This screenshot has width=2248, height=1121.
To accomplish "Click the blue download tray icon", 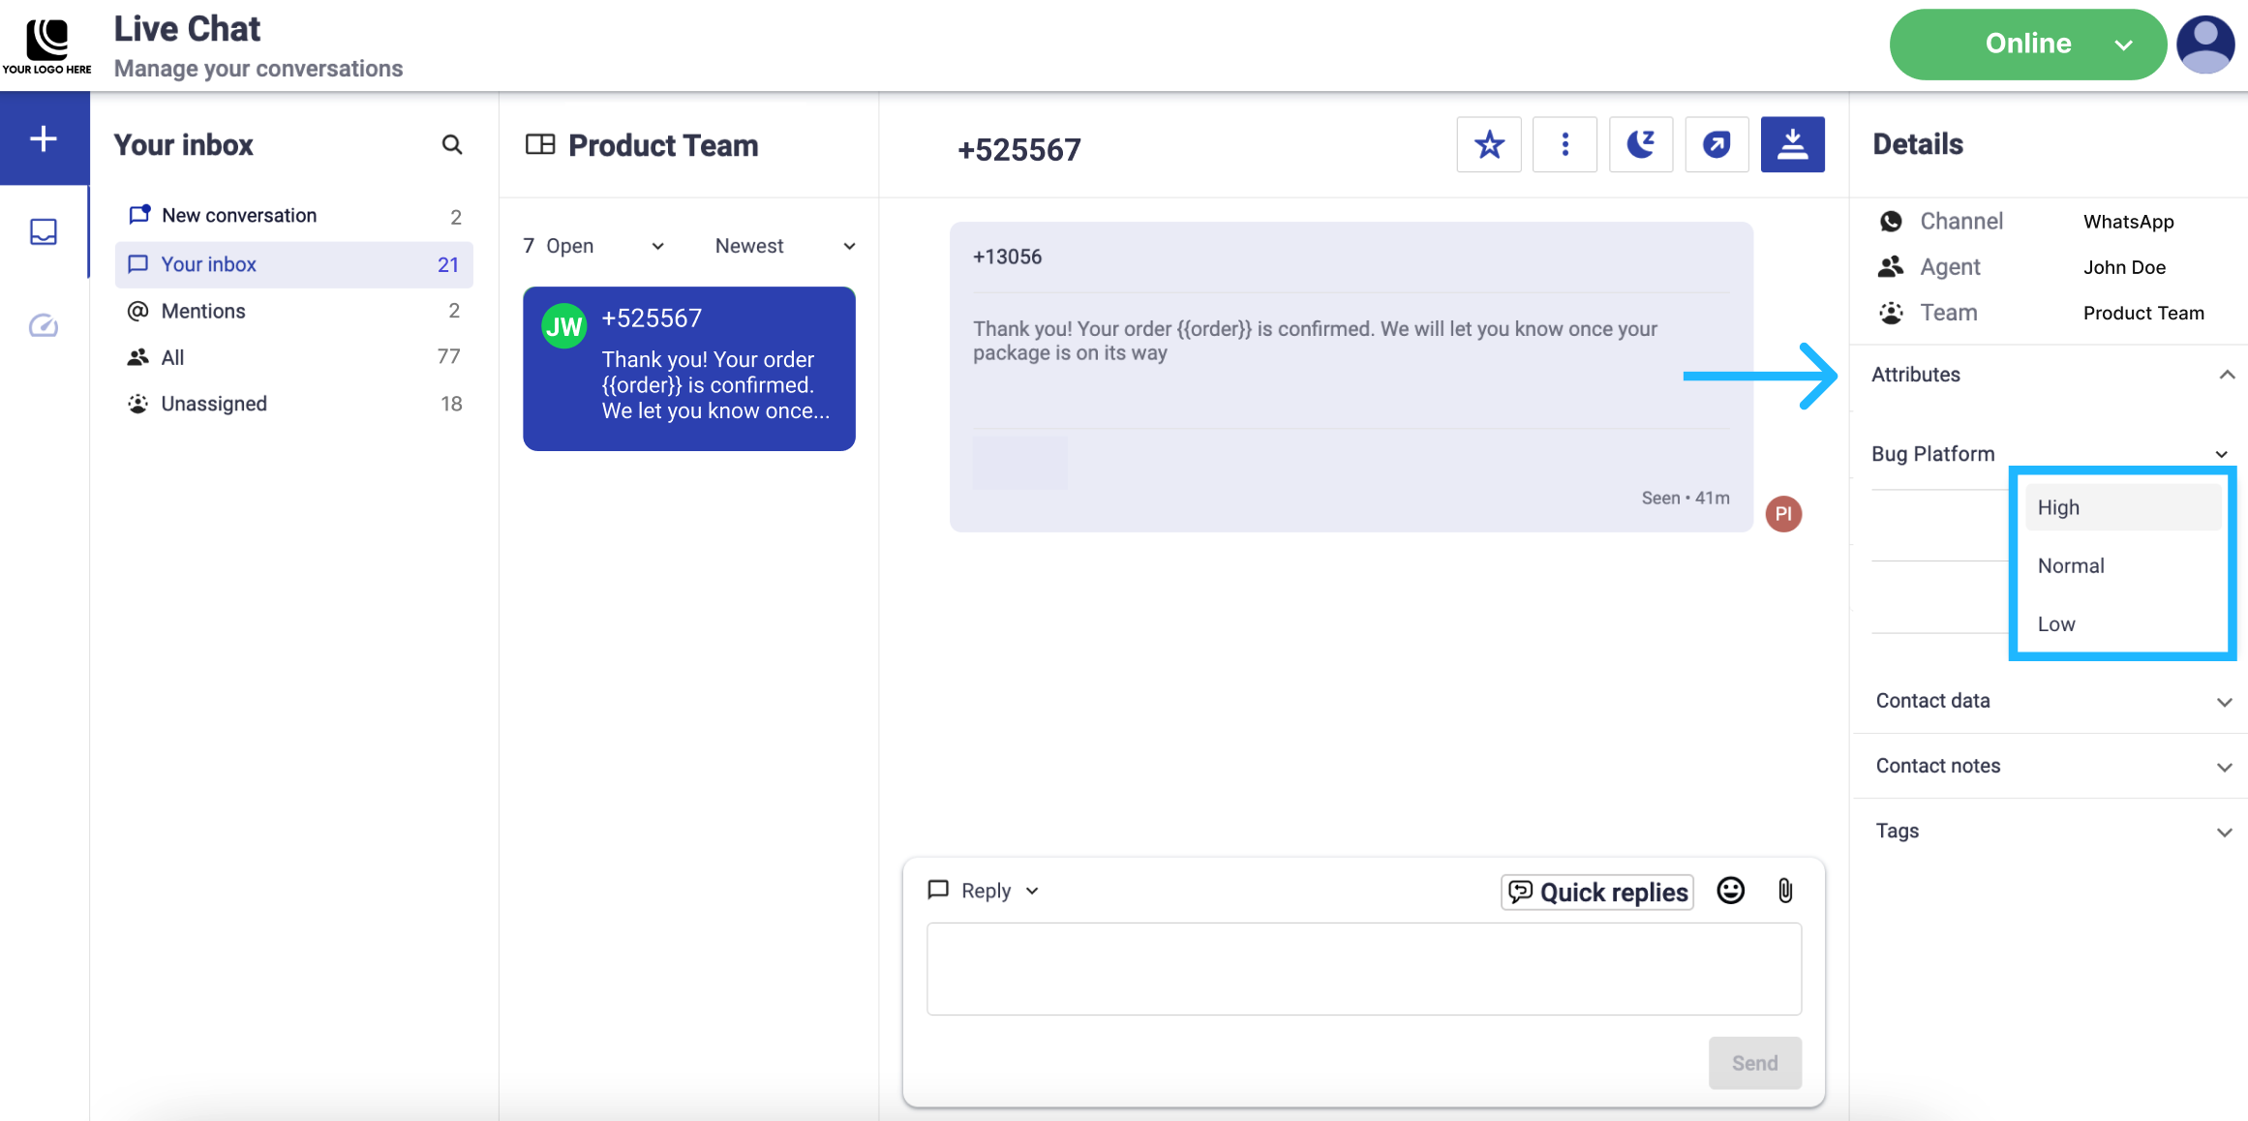I will pyautogui.click(x=1792, y=145).
